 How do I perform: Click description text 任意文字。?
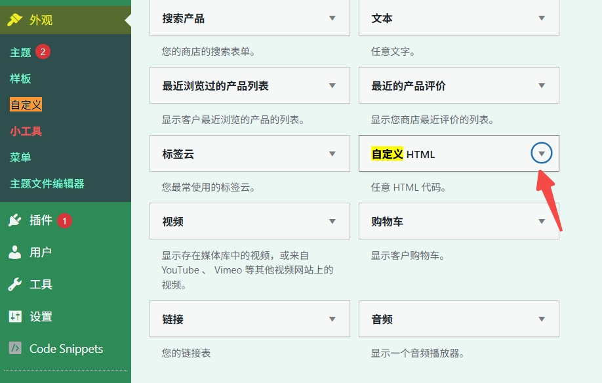(x=393, y=51)
